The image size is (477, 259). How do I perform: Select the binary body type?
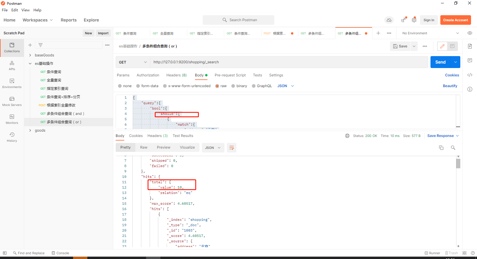(233, 86)
